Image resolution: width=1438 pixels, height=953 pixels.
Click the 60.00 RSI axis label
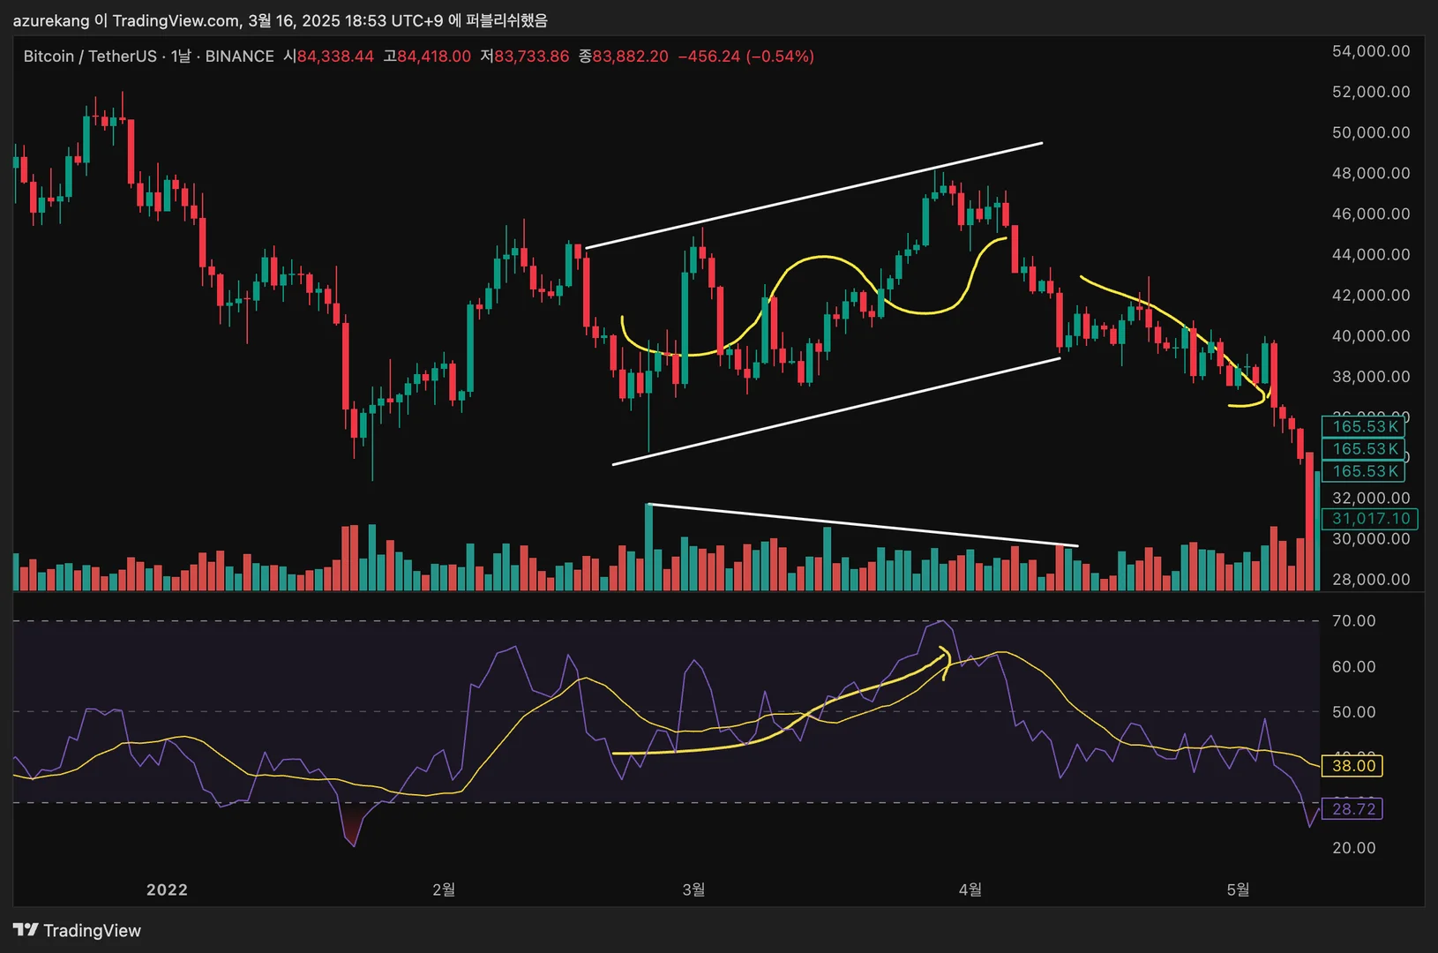point(1353,666)
